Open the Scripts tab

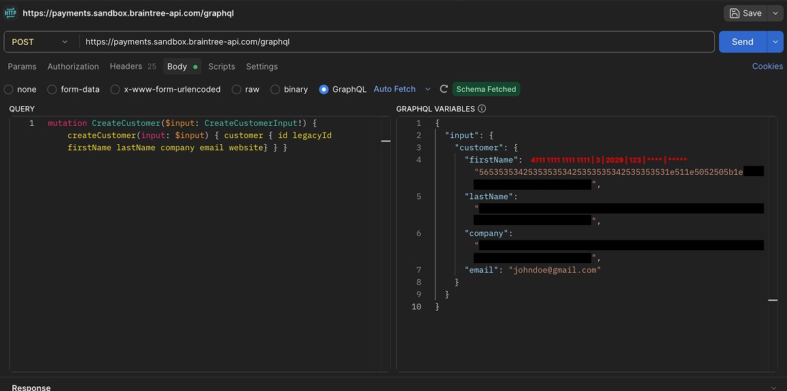222,66
